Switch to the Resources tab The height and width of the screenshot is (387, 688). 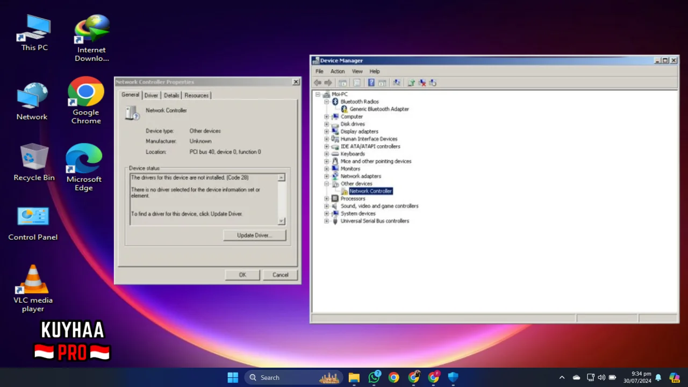click(196, 96)
